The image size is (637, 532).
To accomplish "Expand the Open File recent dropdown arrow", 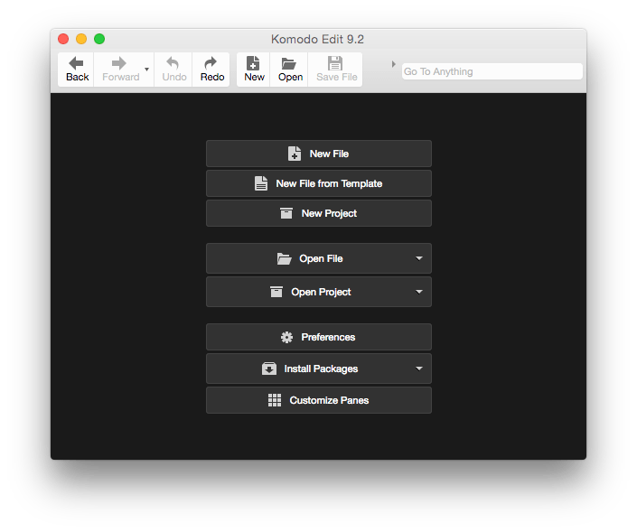I will (x=419, y=258).
